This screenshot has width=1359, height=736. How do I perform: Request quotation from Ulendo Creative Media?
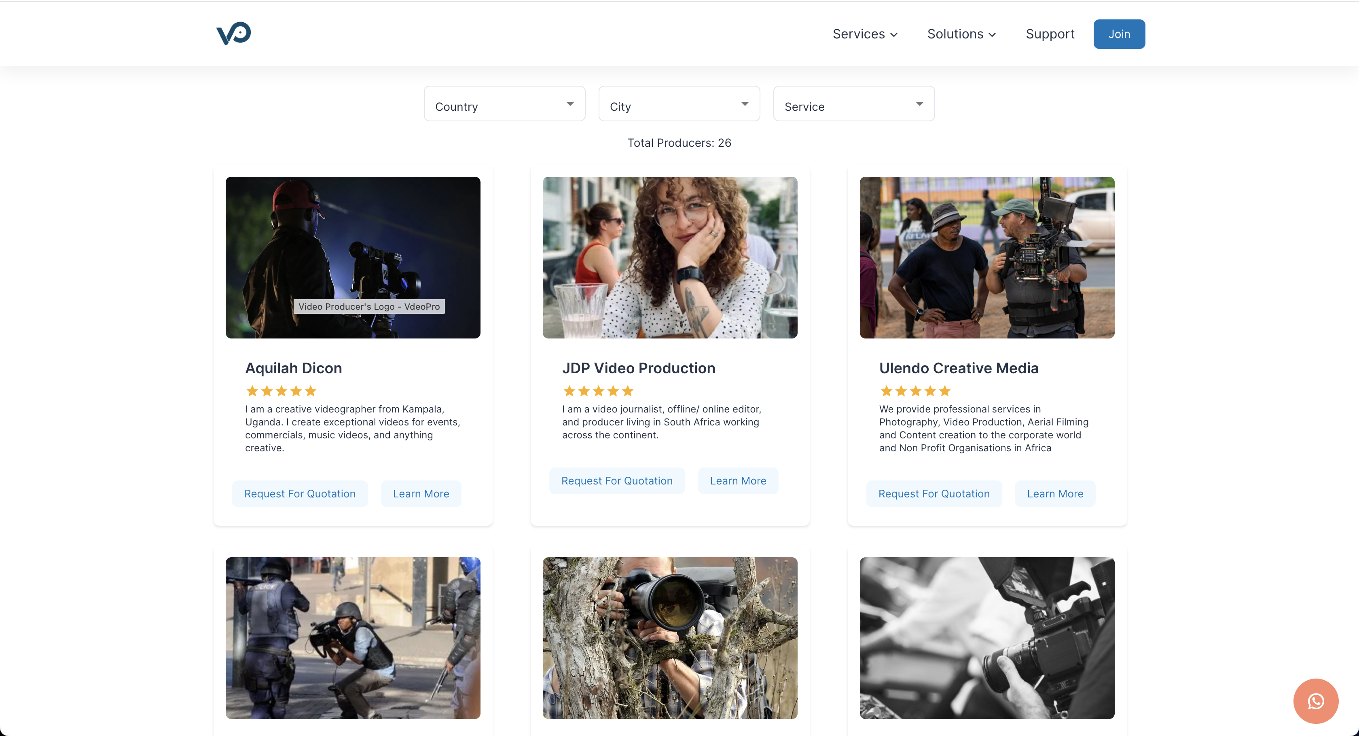click(x=934, y=493)
